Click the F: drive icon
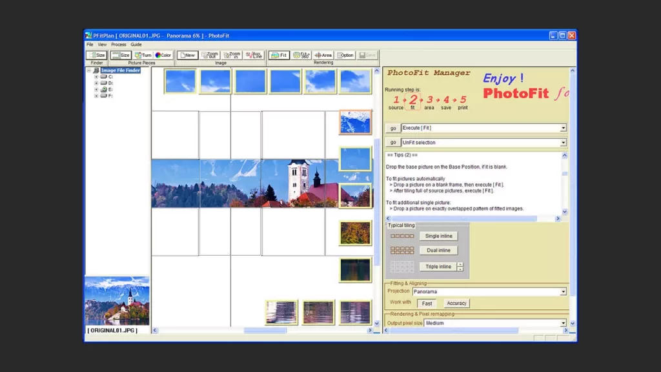This screenshot has height=372, width=661. click(103, 96)
